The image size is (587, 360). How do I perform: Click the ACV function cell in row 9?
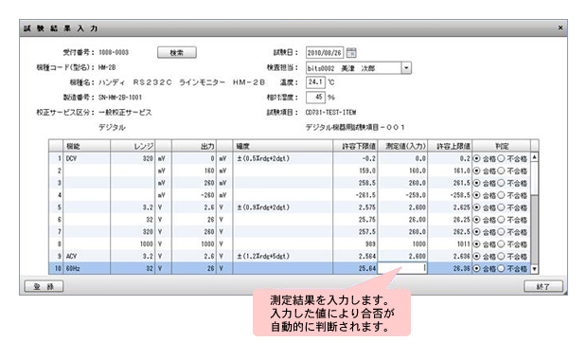tap(86, 256)
